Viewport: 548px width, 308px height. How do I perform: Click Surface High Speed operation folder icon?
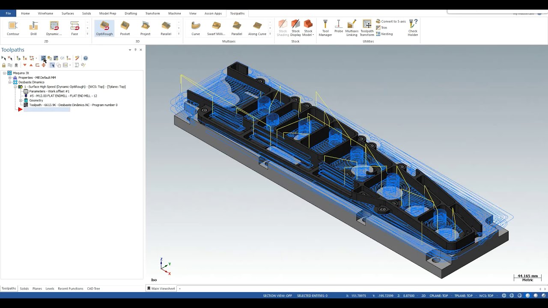pos(20,87)
